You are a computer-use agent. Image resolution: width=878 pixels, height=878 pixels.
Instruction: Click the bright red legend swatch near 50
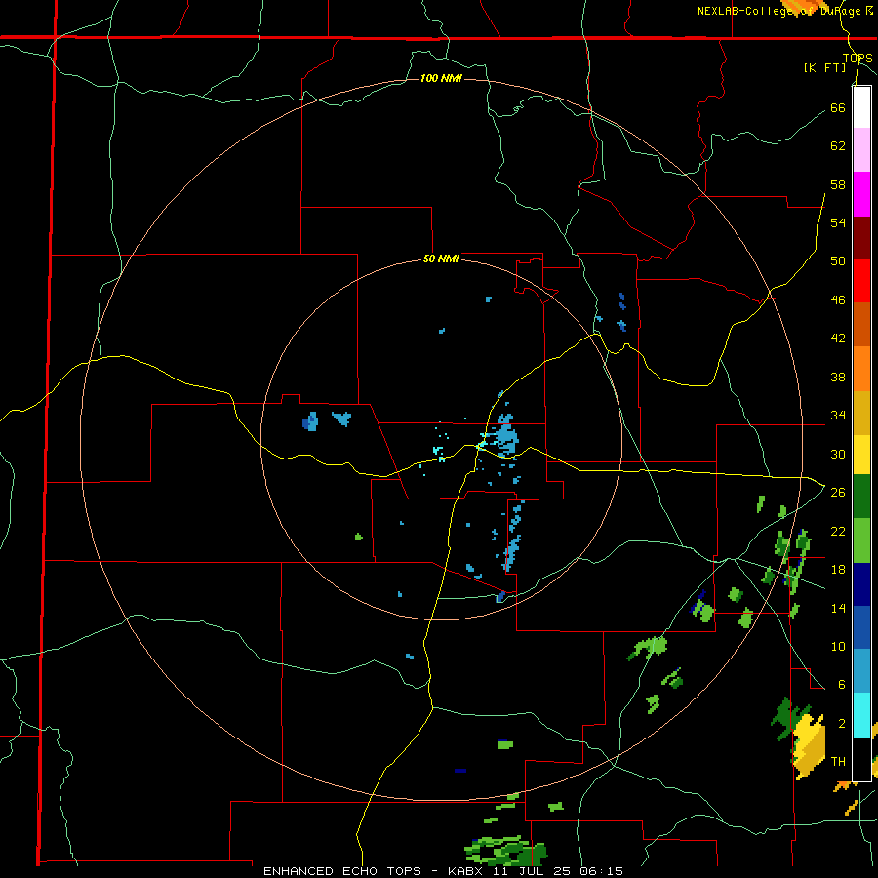[x=861, y=281]
